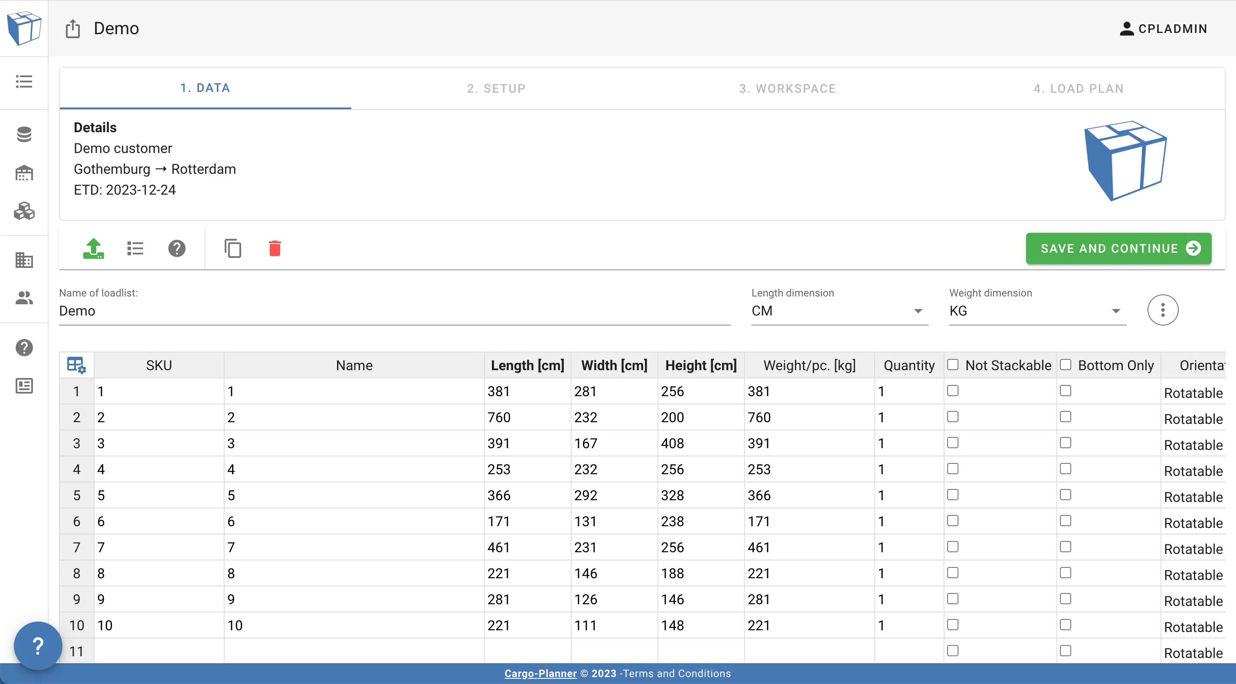Click the upload/import loadlist icon
The width and height of the screenshot is (1236, 684).
[x=92, y=248]
